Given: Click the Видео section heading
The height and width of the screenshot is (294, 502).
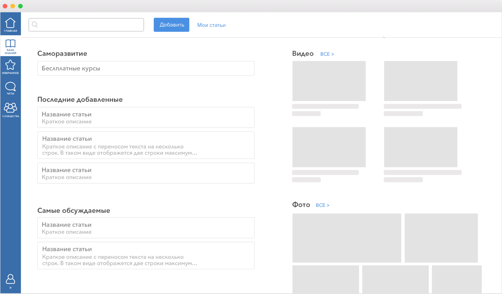Looking at the screenshot, I should [303, 54].
